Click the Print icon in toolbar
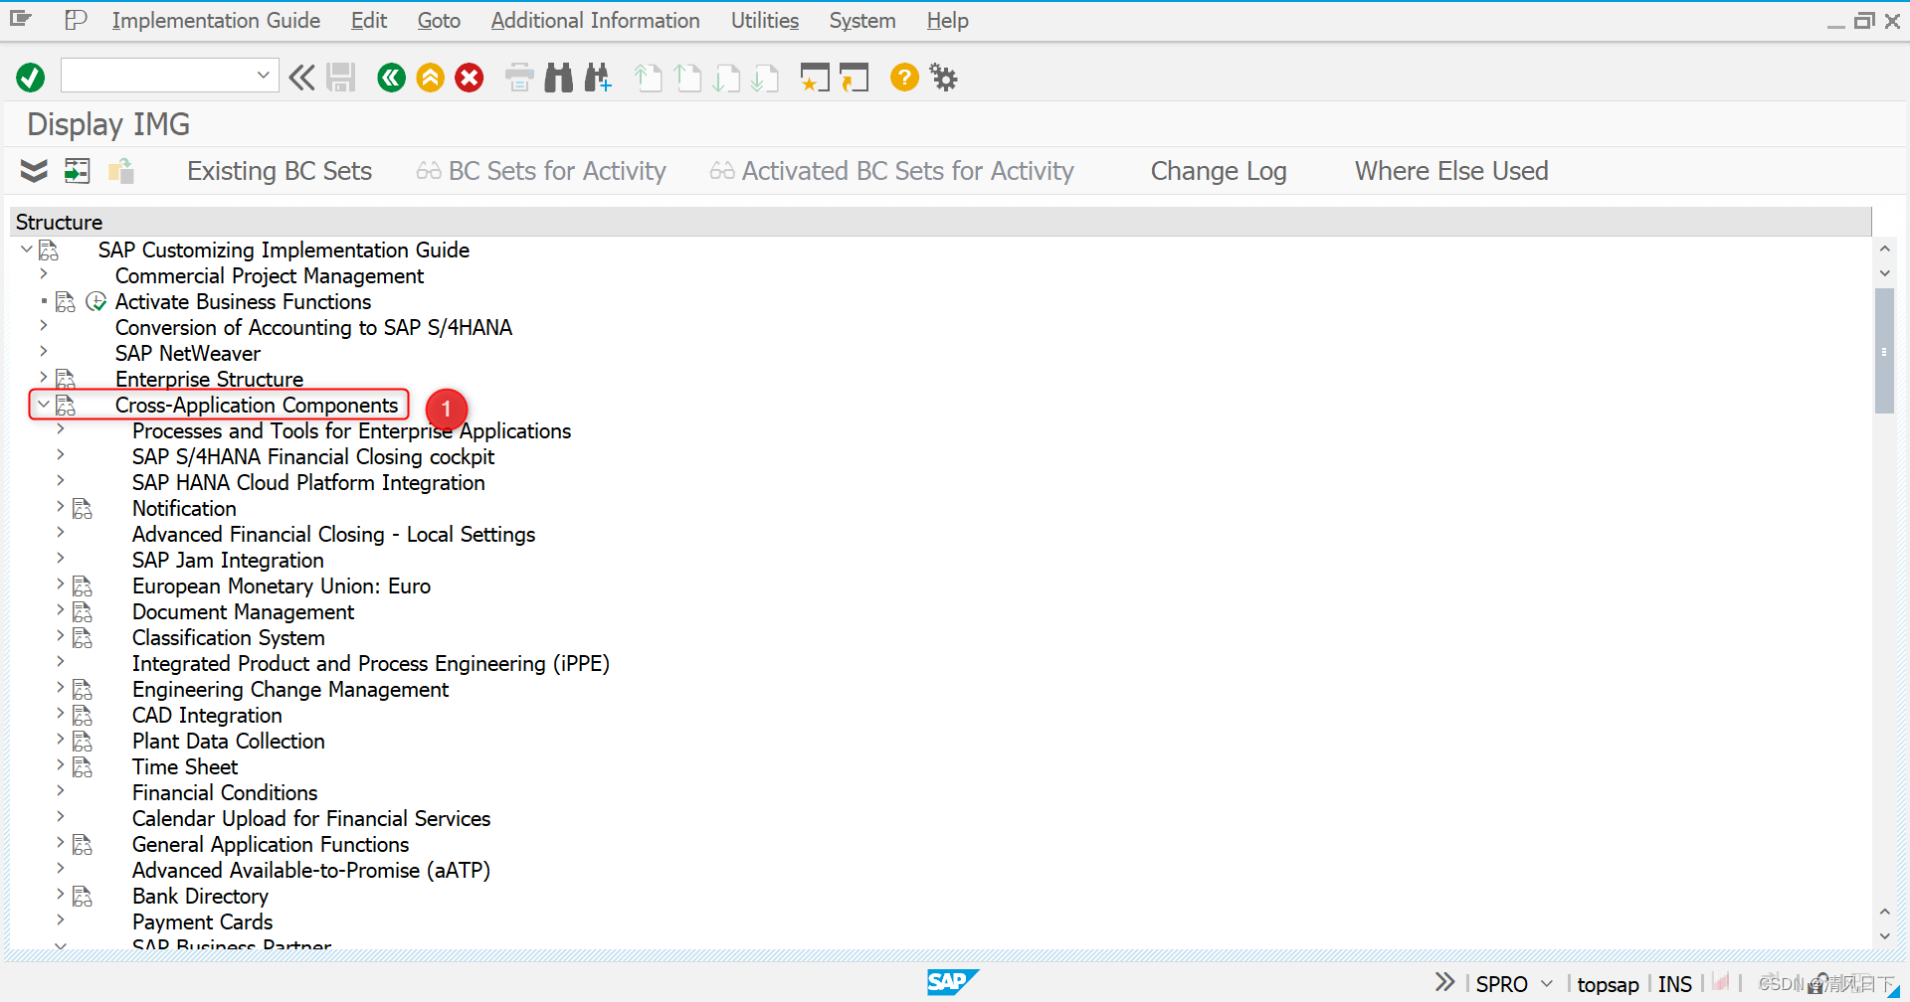 point(519,78)
